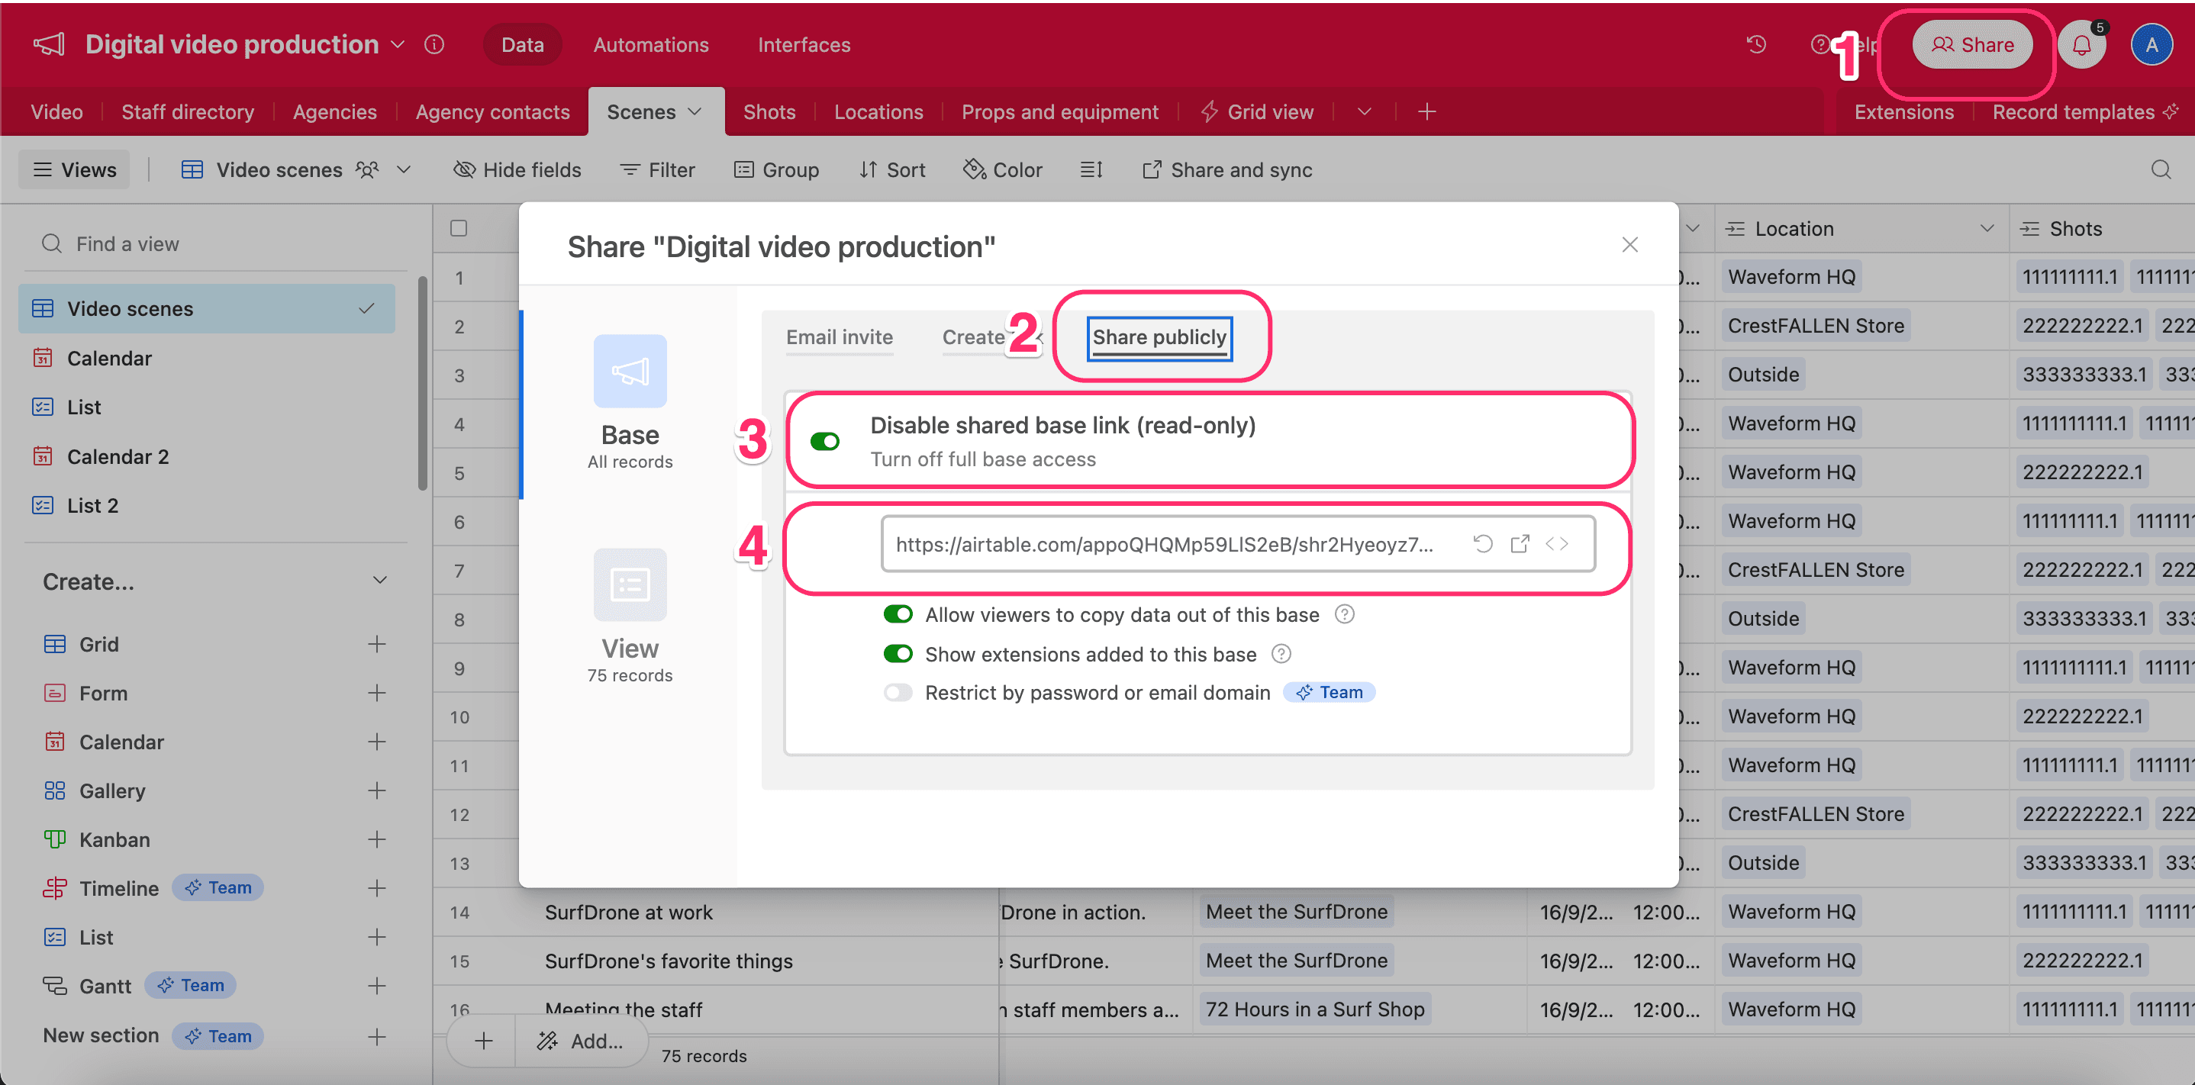The width and height of the screenshot is (2195, 1085).
Task: Click the notifications bell icon
Action: (2081, 45)
